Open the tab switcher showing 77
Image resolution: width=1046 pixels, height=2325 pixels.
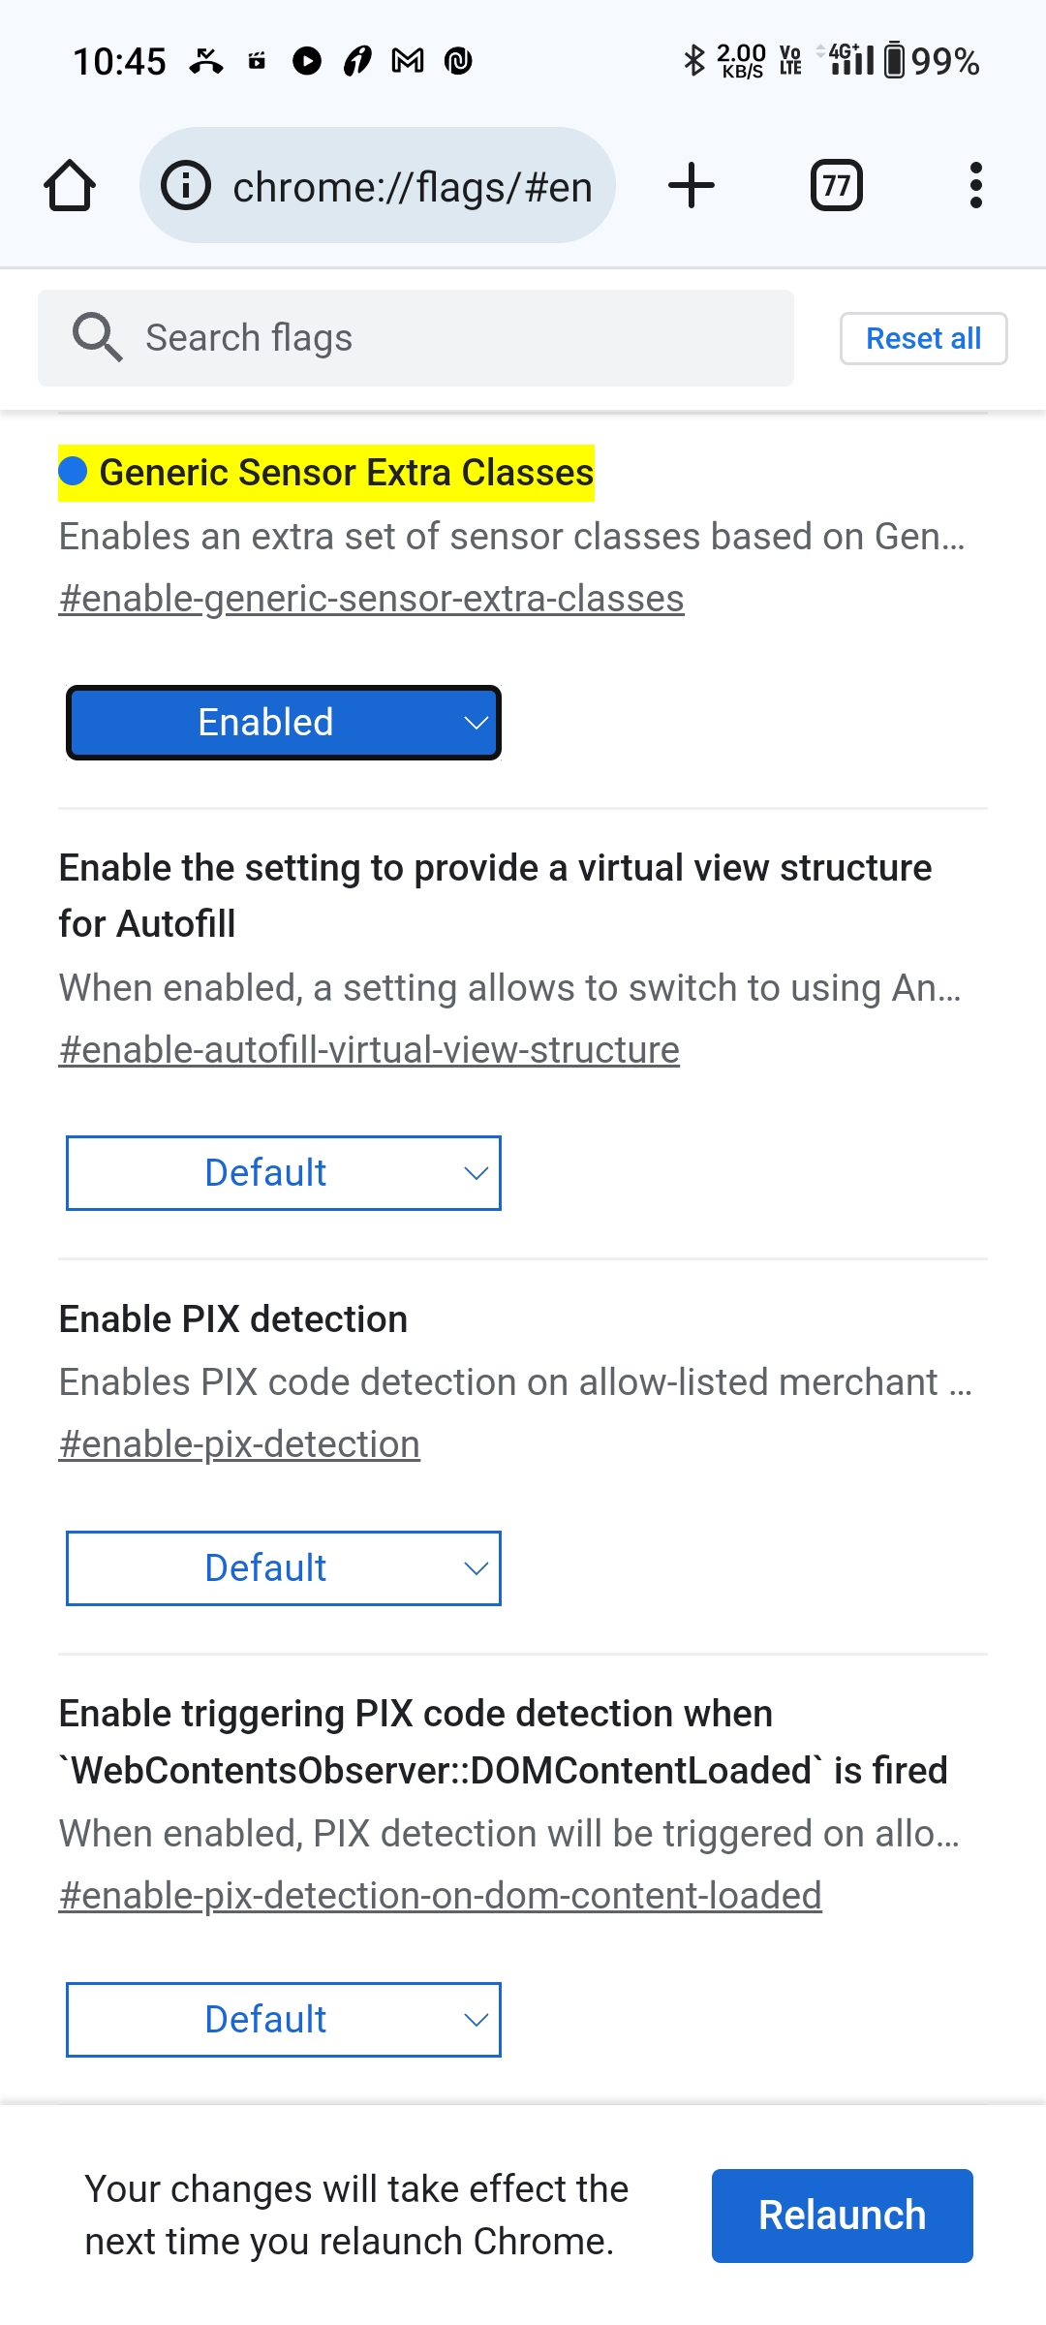click(x=836, y=185)
